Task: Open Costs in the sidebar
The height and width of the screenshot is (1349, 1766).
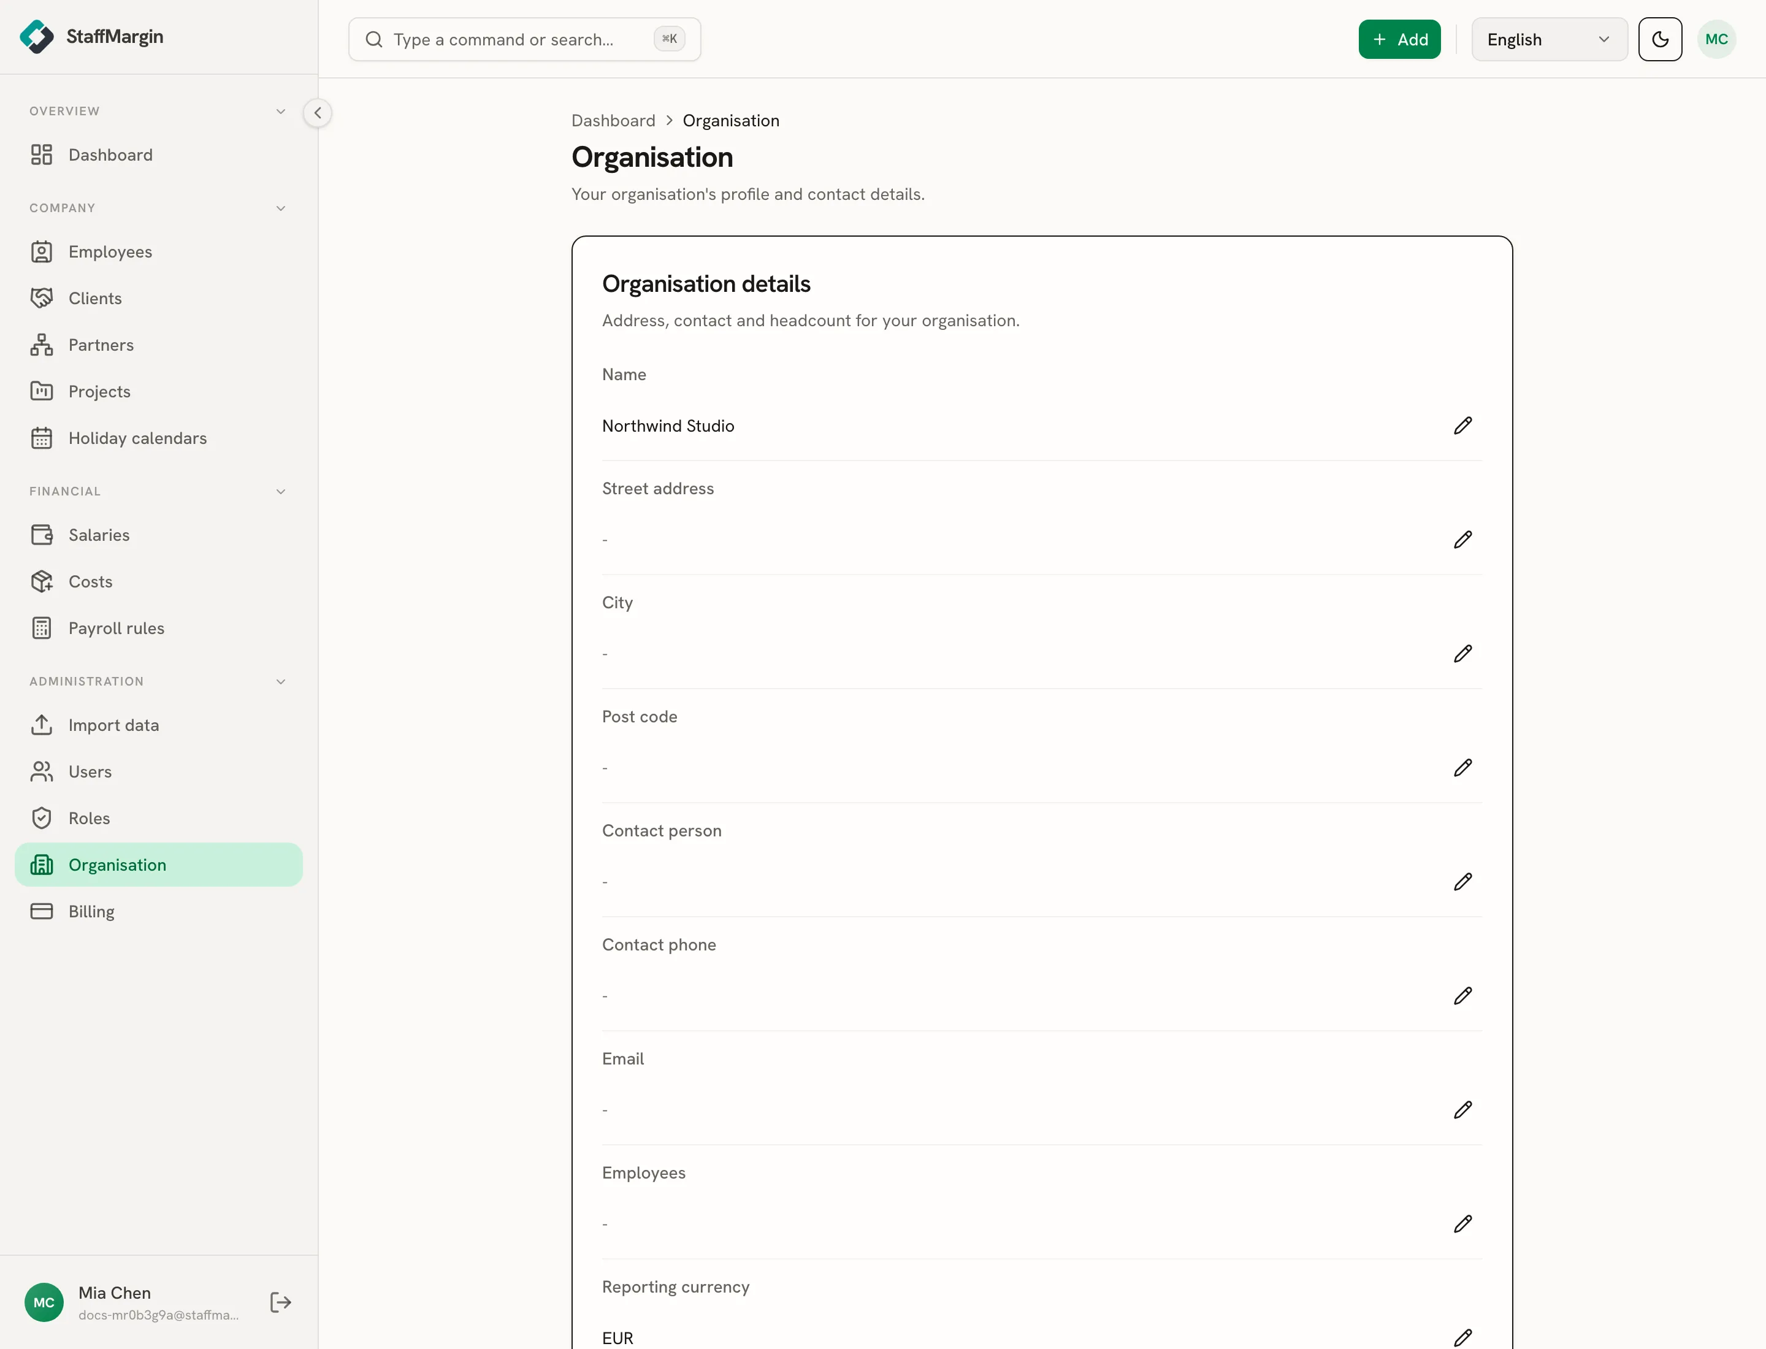Action: click(x=159, y=581)
